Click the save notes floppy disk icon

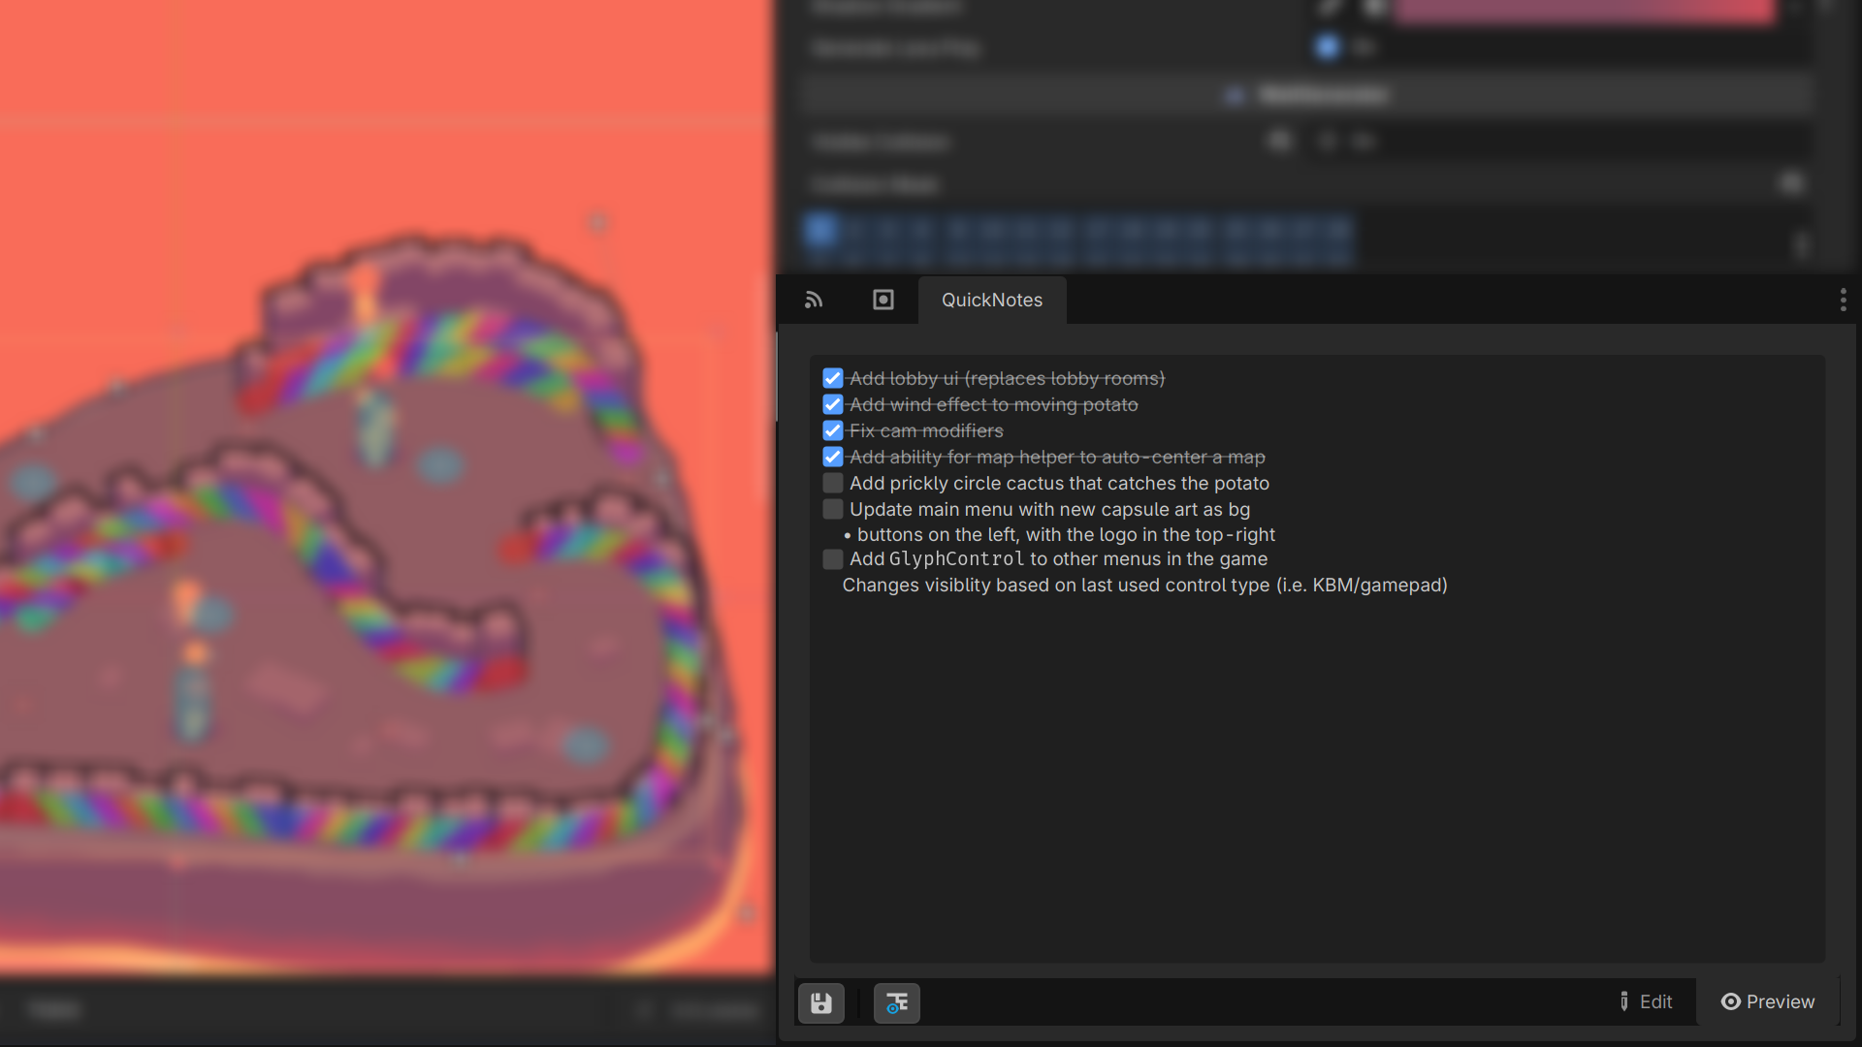pyautogui.click(x=820, y=1002)
